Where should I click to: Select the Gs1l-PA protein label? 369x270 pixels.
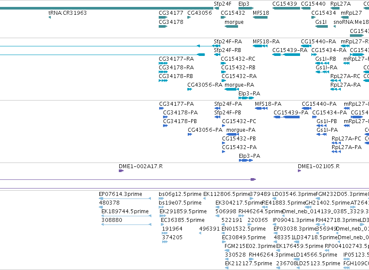tap(327, 130)
